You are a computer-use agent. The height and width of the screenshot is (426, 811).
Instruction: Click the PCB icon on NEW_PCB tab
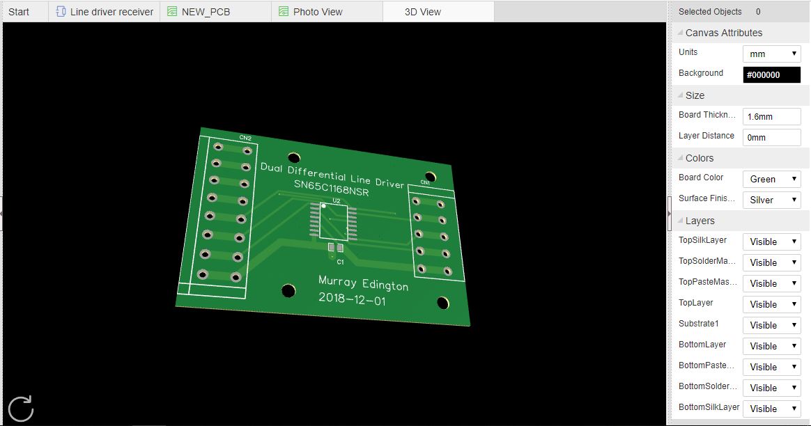pos(172,11)
